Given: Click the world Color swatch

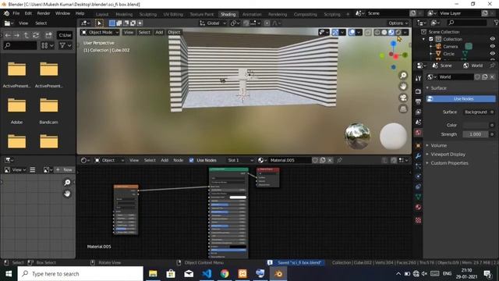Looking at the screenshot, I should tap(475, 125).
